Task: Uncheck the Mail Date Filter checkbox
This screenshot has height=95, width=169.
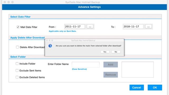Action: (x=18, y=27)
